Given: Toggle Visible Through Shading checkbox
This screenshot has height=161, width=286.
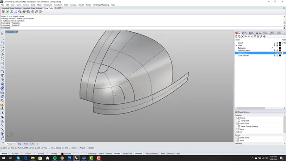Looking at the screenshot, I should click(239, 126).
